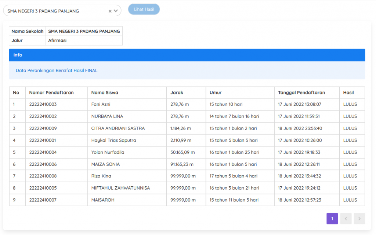Click the Tanggal Pendaftaran column header
The image size is (376, 235).
click(x=301, y=93)
